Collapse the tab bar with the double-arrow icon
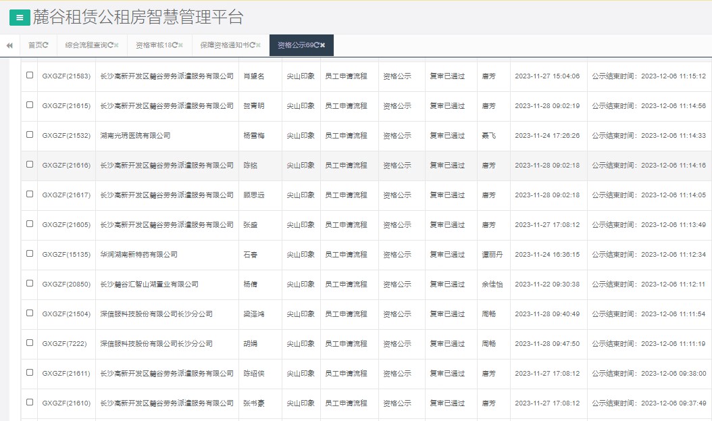The height and width of the screenshot is (421, 712). coord(9,46)
